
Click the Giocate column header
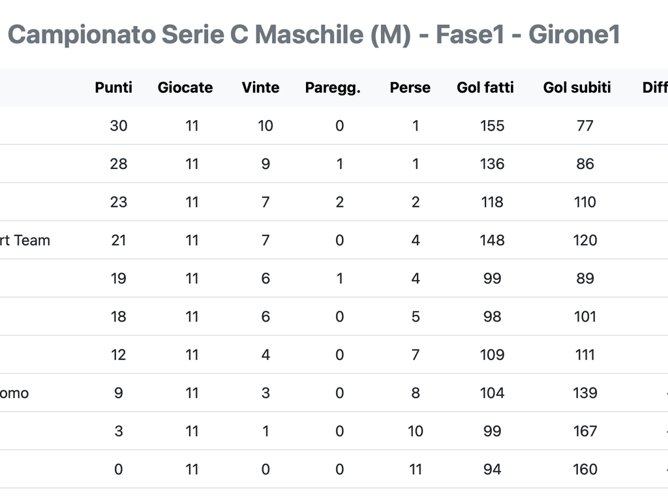click(x=185, y=87)
